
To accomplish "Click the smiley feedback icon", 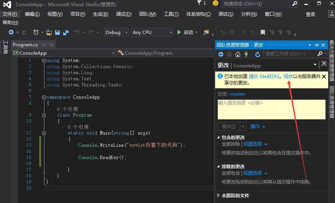I will [216, 3].
